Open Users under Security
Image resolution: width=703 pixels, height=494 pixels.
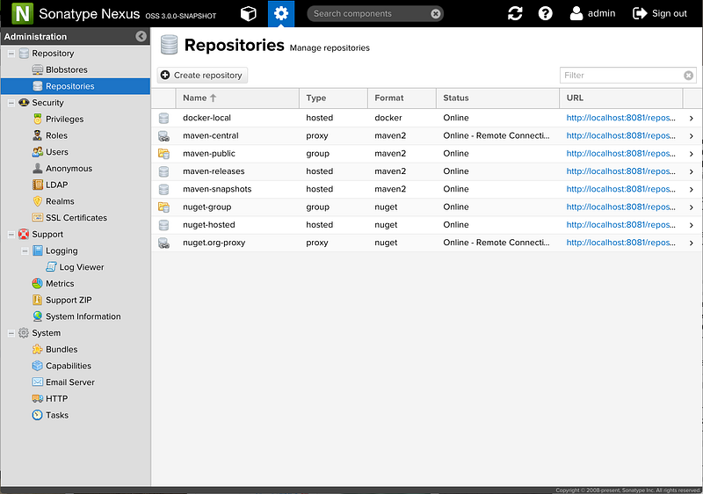pyautogui.click(x=57, y=152)
